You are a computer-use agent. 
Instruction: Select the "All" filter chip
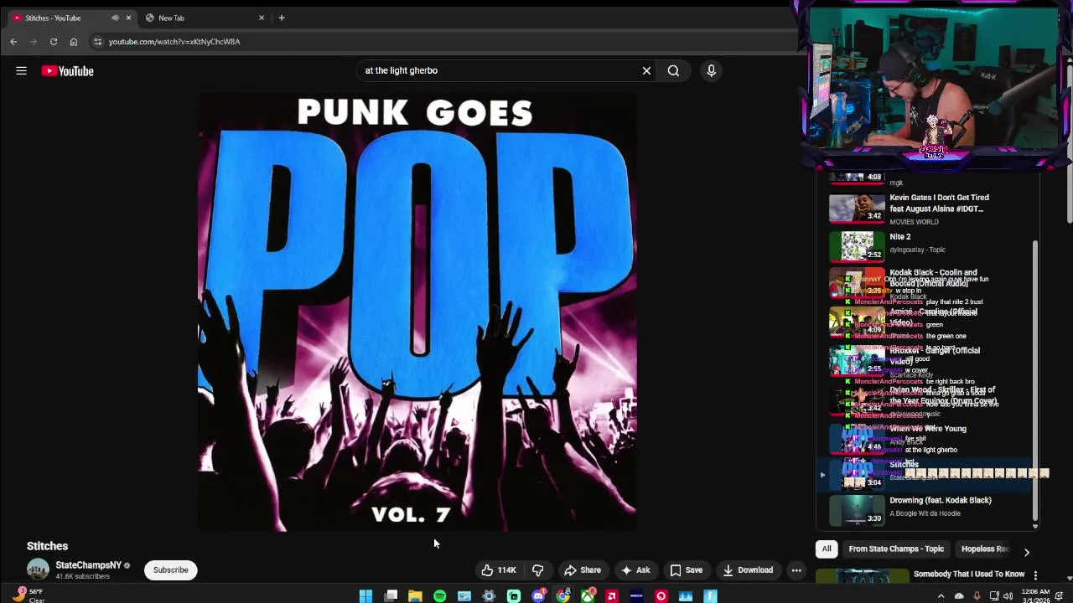tap(827, 549)
